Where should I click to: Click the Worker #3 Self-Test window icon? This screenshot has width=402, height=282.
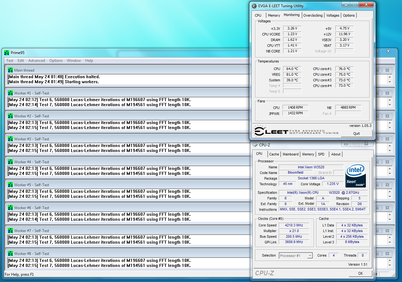tap(10, 139)
